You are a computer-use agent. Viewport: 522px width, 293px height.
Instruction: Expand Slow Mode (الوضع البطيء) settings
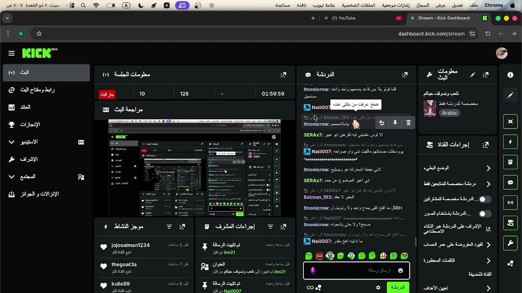tap(488, 168)
